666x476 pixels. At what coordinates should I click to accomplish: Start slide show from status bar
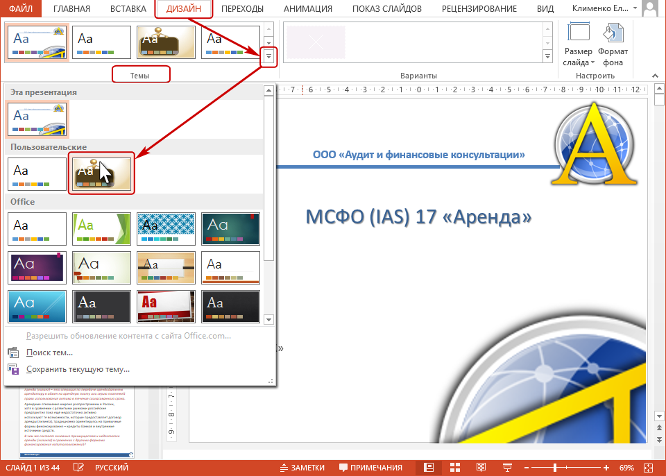[x=507, y=468]
